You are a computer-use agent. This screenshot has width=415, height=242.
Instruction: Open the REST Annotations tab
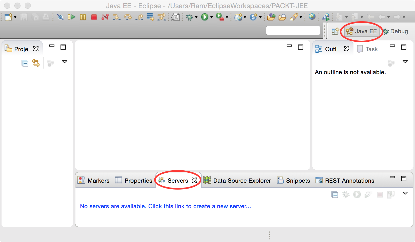click(345, 180)
